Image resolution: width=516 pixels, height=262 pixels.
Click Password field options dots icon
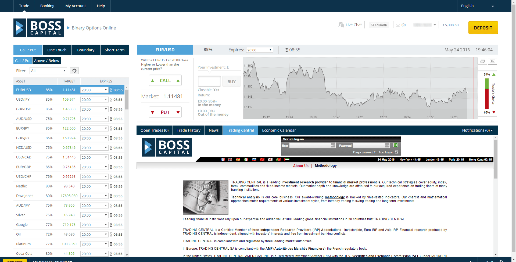tap(387, 145)
